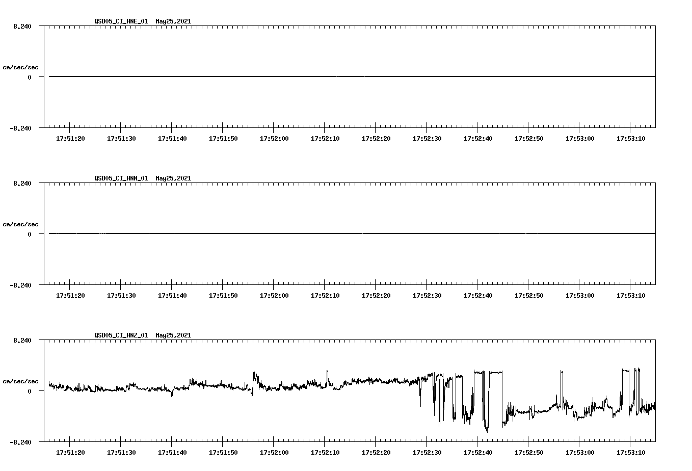692x471 pixels.
Task: Click the 17:51:20 time tick on the top axis
Action: click(70, 138)
